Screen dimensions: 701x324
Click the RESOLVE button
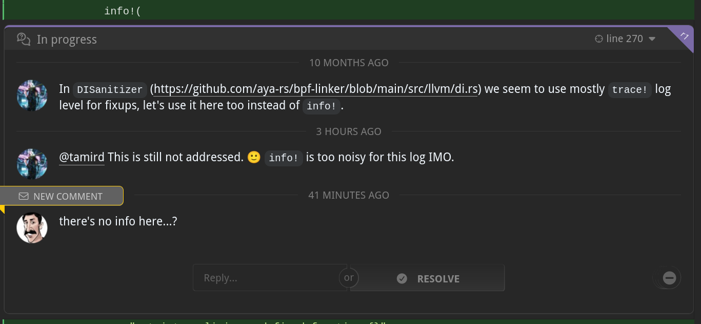click(x=427, y=278)
